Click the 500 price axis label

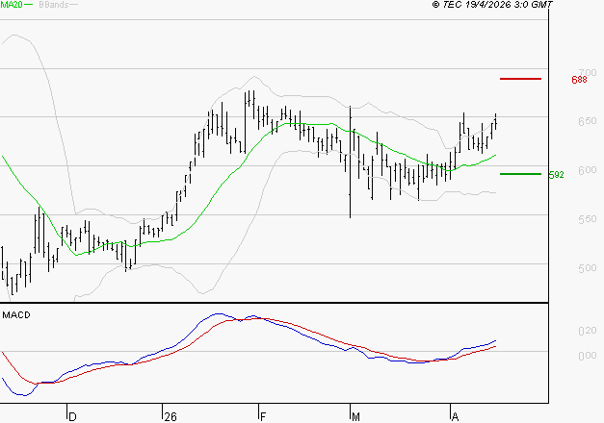(588, 268)
